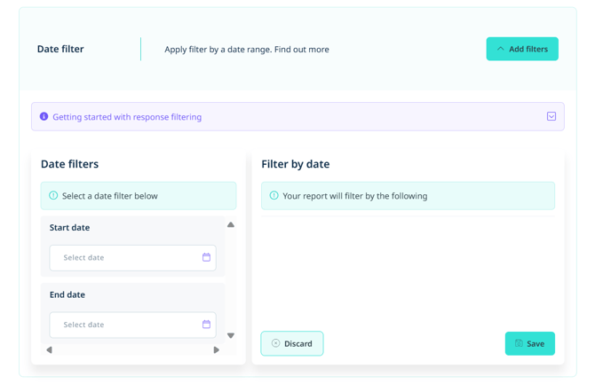
Task: Click the circled X icon on Discard
Action: (275, 343)
